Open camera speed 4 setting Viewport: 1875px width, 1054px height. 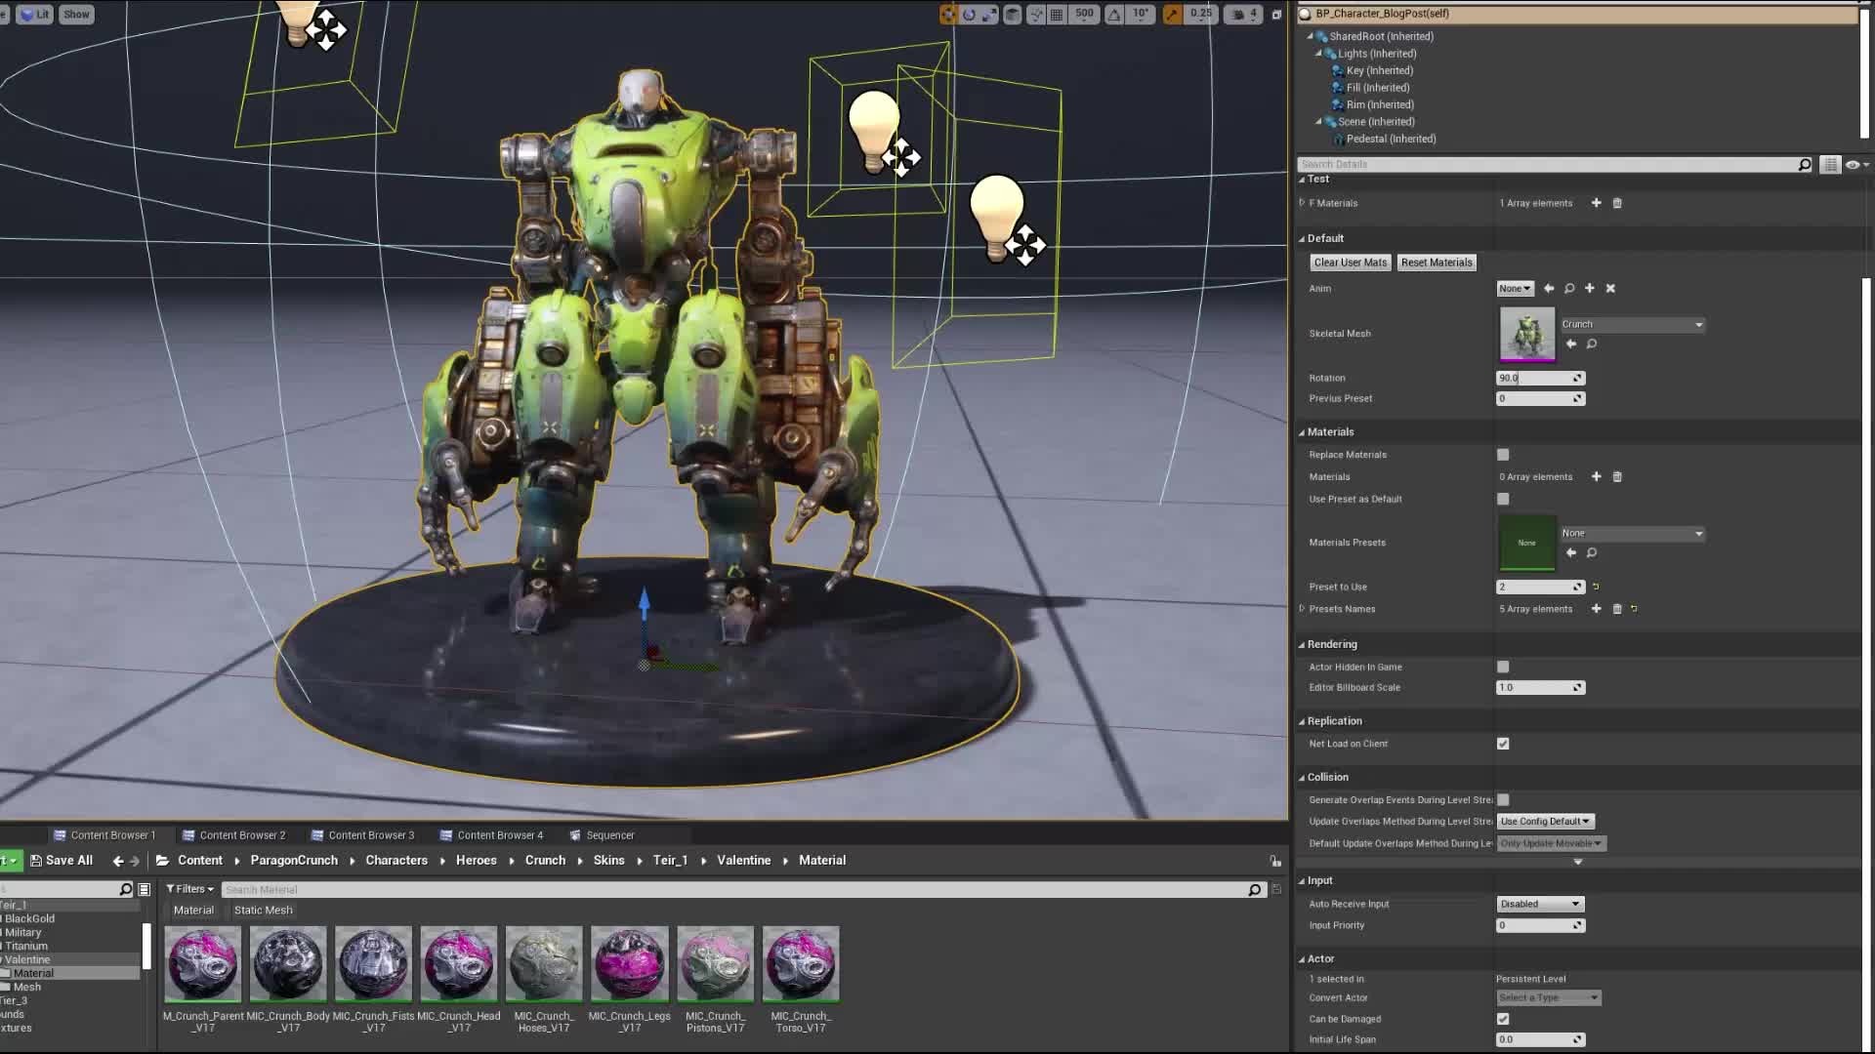[1244, 14]
